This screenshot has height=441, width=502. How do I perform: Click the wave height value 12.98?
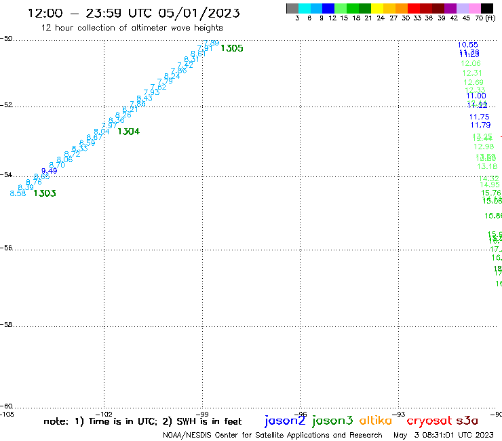coord(484,147)
